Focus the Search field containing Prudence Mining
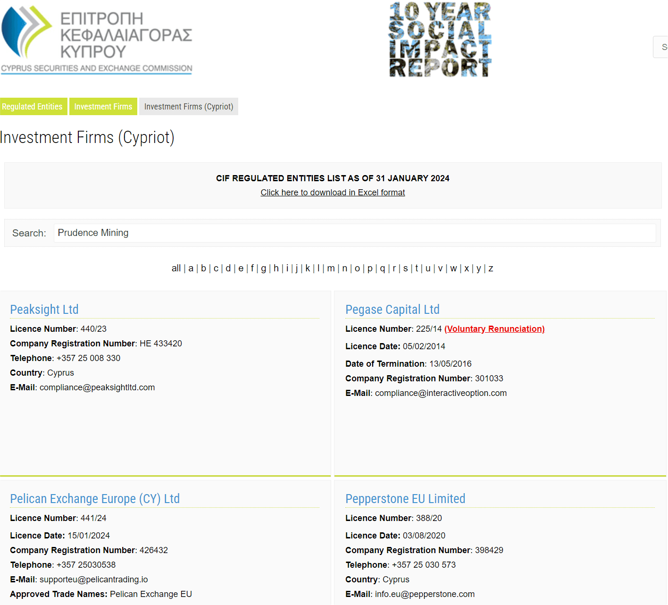 [x=355, y=233]
